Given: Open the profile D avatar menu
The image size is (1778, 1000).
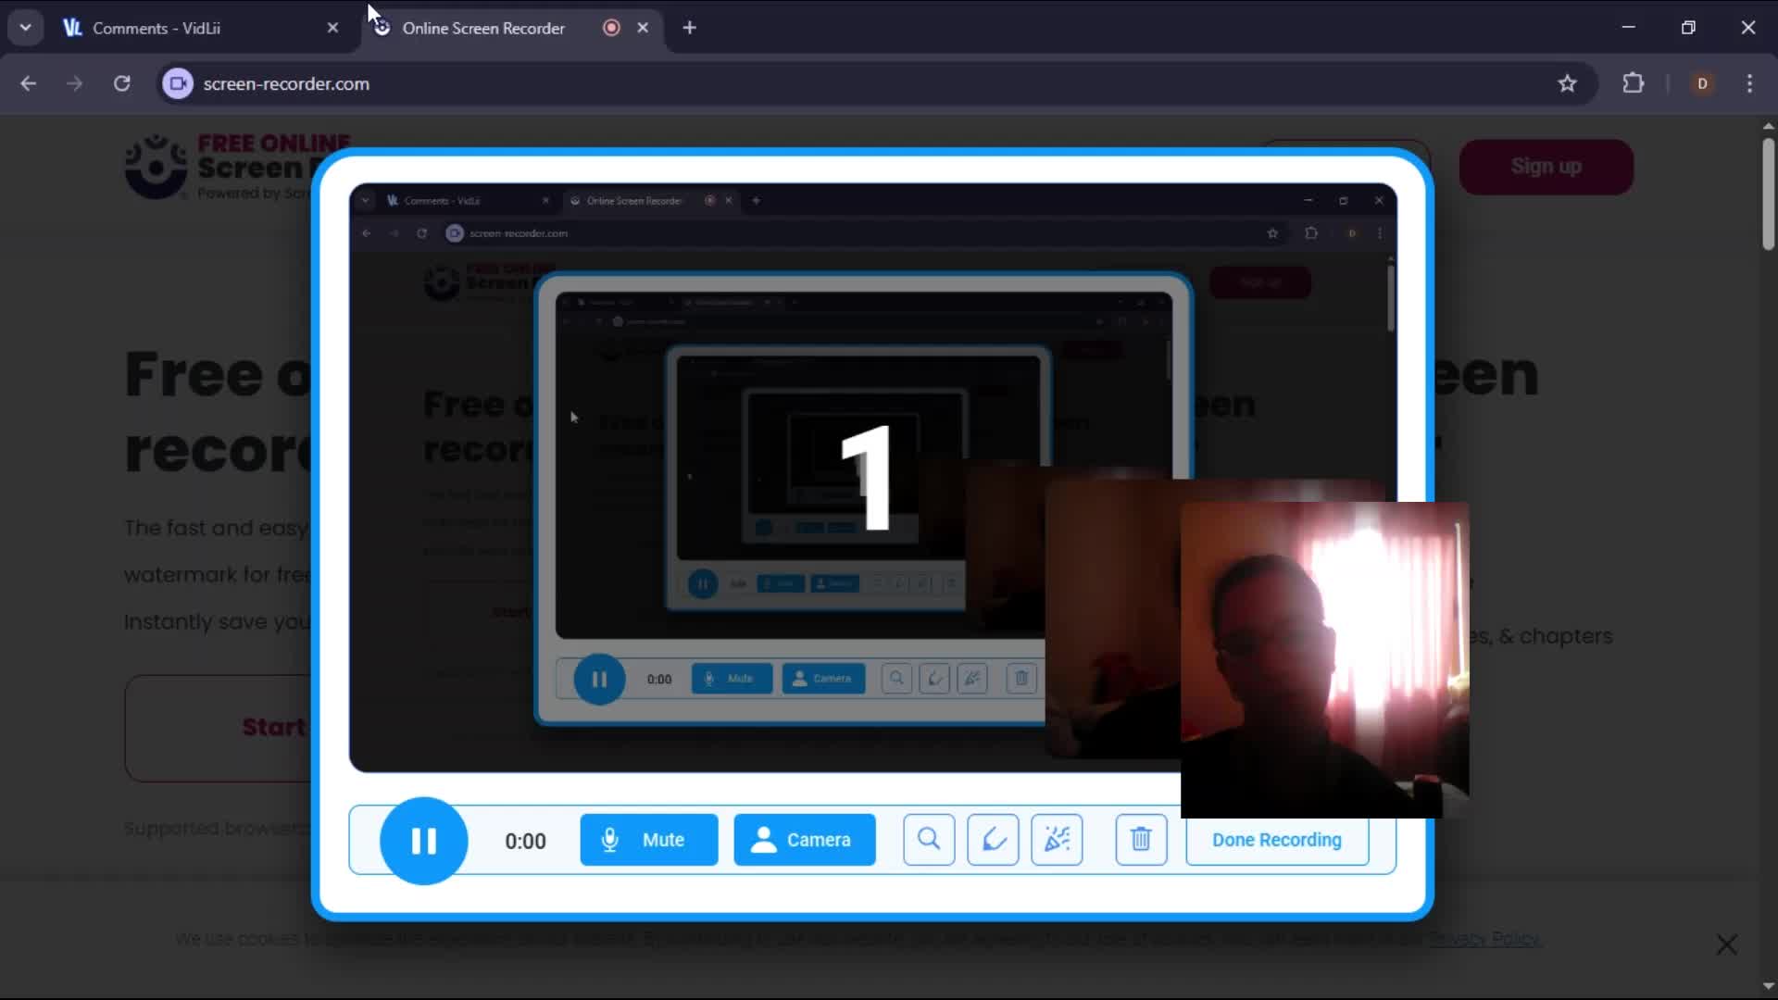Looking at the screenshot, I should click(1702, 83).
